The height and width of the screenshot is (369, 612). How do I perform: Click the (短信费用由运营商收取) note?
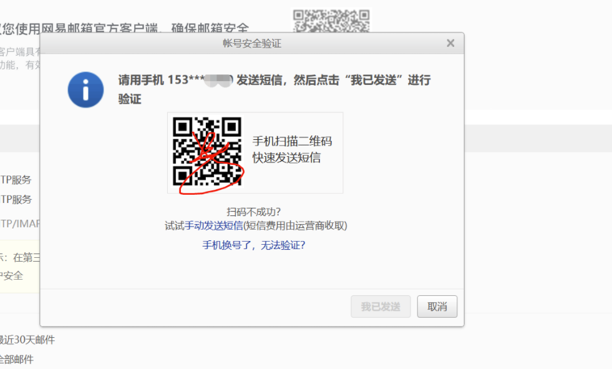click(296, 225)
